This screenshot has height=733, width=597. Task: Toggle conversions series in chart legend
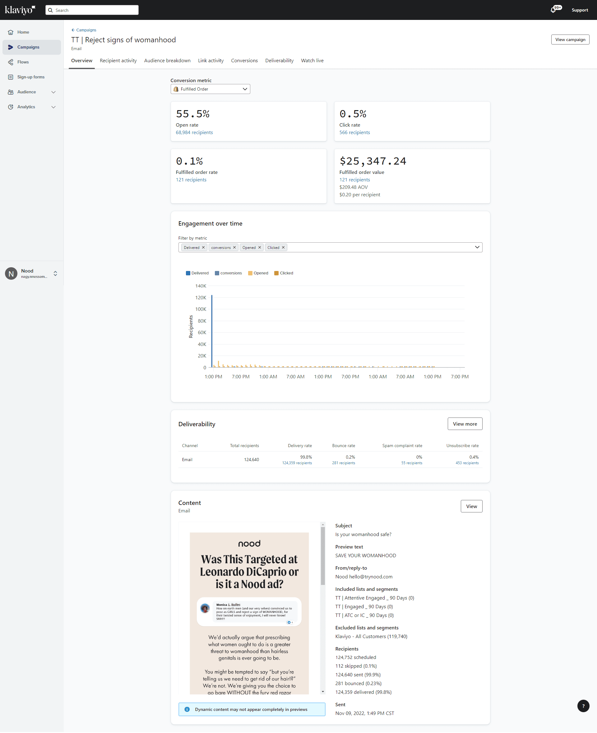[x=228, y=273]
